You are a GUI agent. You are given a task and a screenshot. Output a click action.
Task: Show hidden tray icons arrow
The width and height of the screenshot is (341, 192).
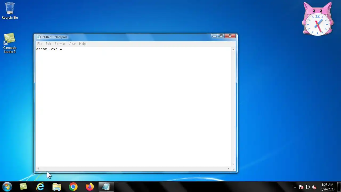tap(295, 187)
